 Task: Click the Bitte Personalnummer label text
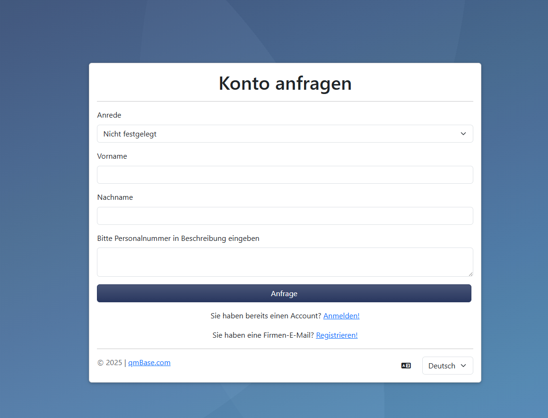click(178, 239)
